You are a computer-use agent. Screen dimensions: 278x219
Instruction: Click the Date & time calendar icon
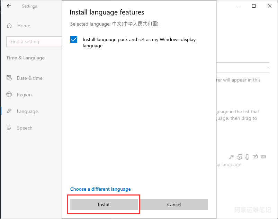pos(9,78)
